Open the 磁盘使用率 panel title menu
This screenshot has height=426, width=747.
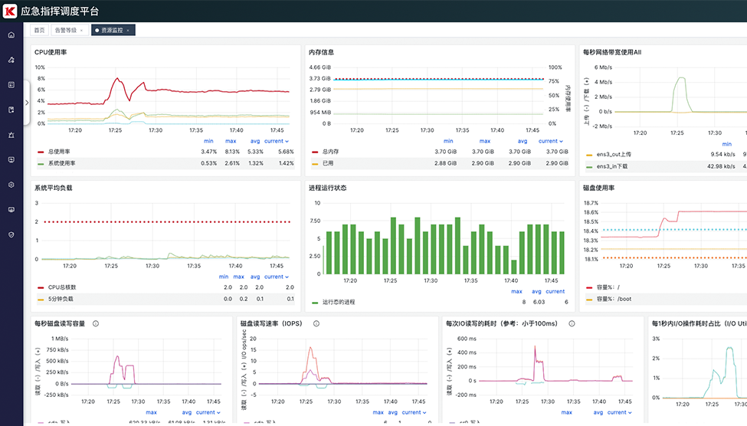[599, 188]
